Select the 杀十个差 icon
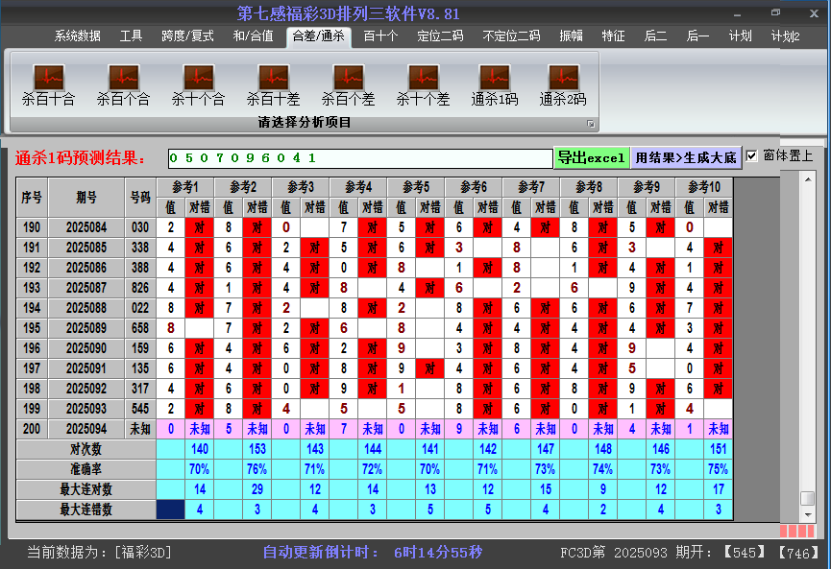Screen dimensions: 831x569 point(423,77)
